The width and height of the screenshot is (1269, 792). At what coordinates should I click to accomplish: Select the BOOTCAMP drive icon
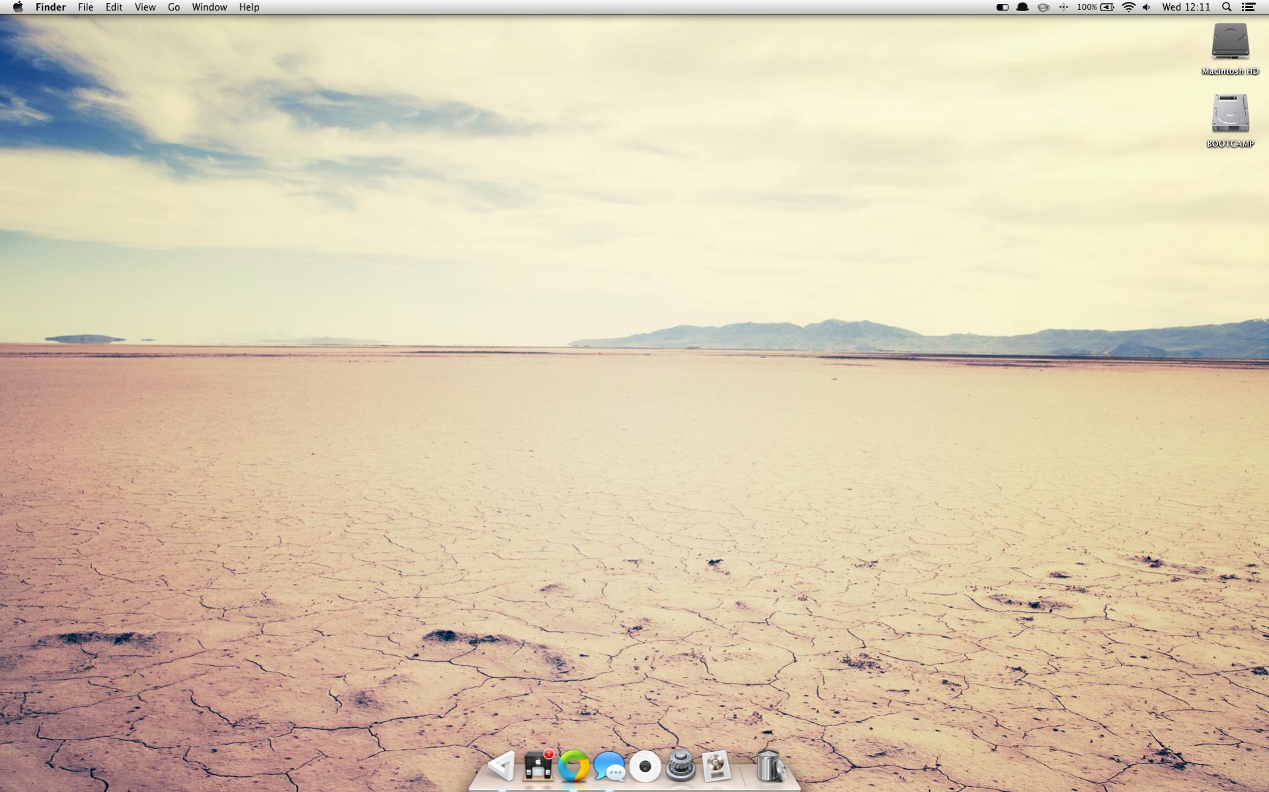point(1230,114)
